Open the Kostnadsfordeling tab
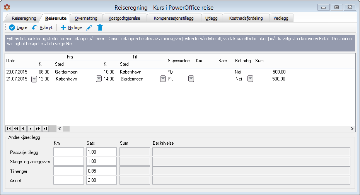 tap(246, 18)
